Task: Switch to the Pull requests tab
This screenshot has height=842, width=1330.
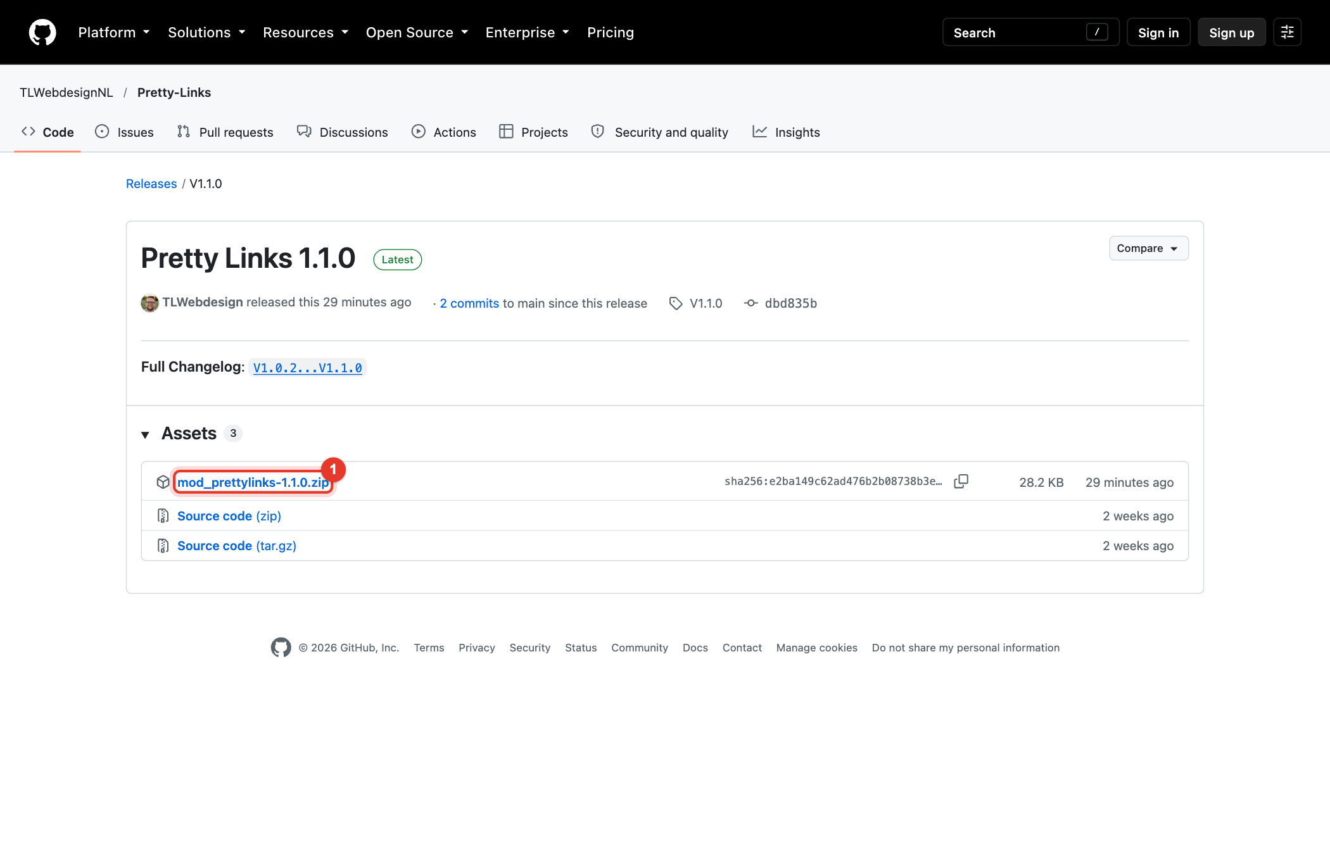Action: coord(225,132)
